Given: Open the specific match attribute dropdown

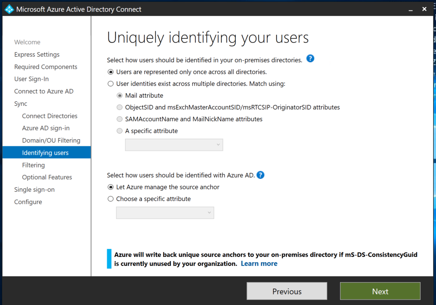Looking at the screenshot, I should 174,145.
